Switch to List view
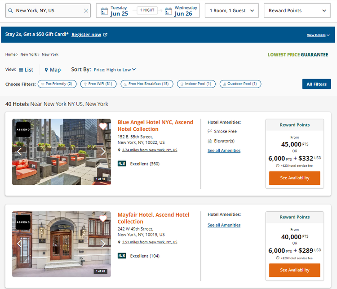The height and width of the screenshot is (289, 337). tap(26, 70)
